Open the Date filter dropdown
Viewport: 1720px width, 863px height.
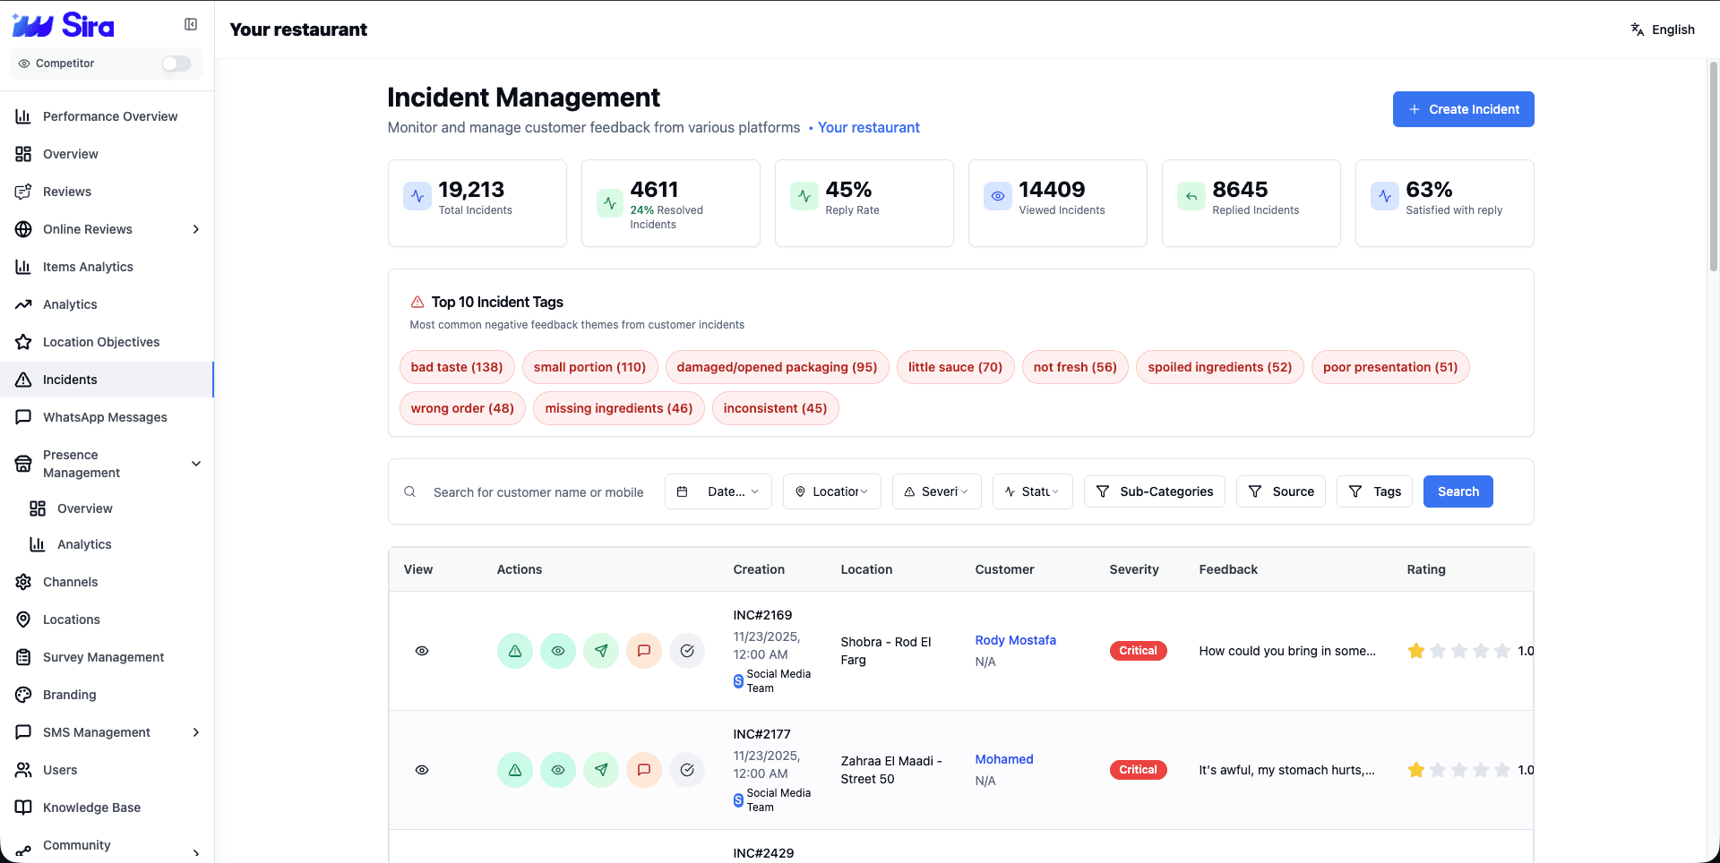pos(718,491)
